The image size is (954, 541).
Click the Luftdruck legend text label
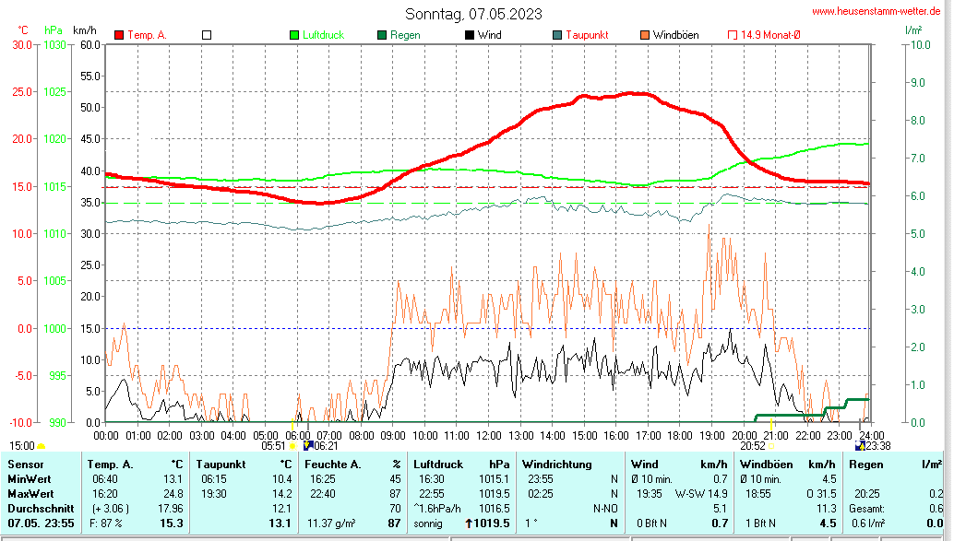tap(324, 35)
